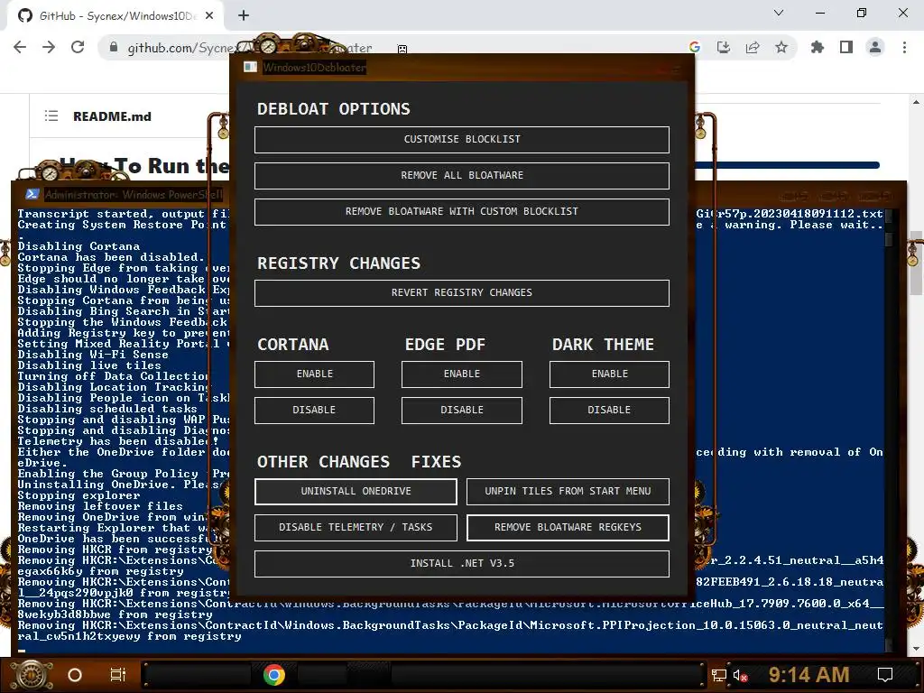This screenshot has height=693, width=924.
Task: Enable Edge PDF option
Action: [461, 374]
